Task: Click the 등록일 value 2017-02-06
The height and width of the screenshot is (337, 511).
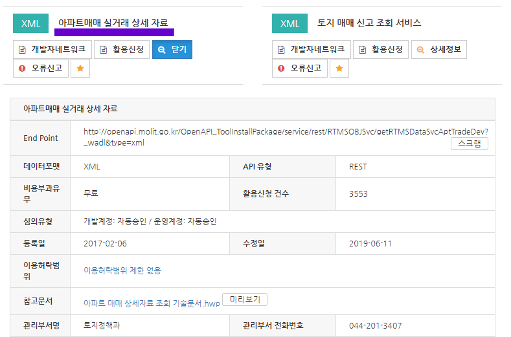Action: point(105,244)
